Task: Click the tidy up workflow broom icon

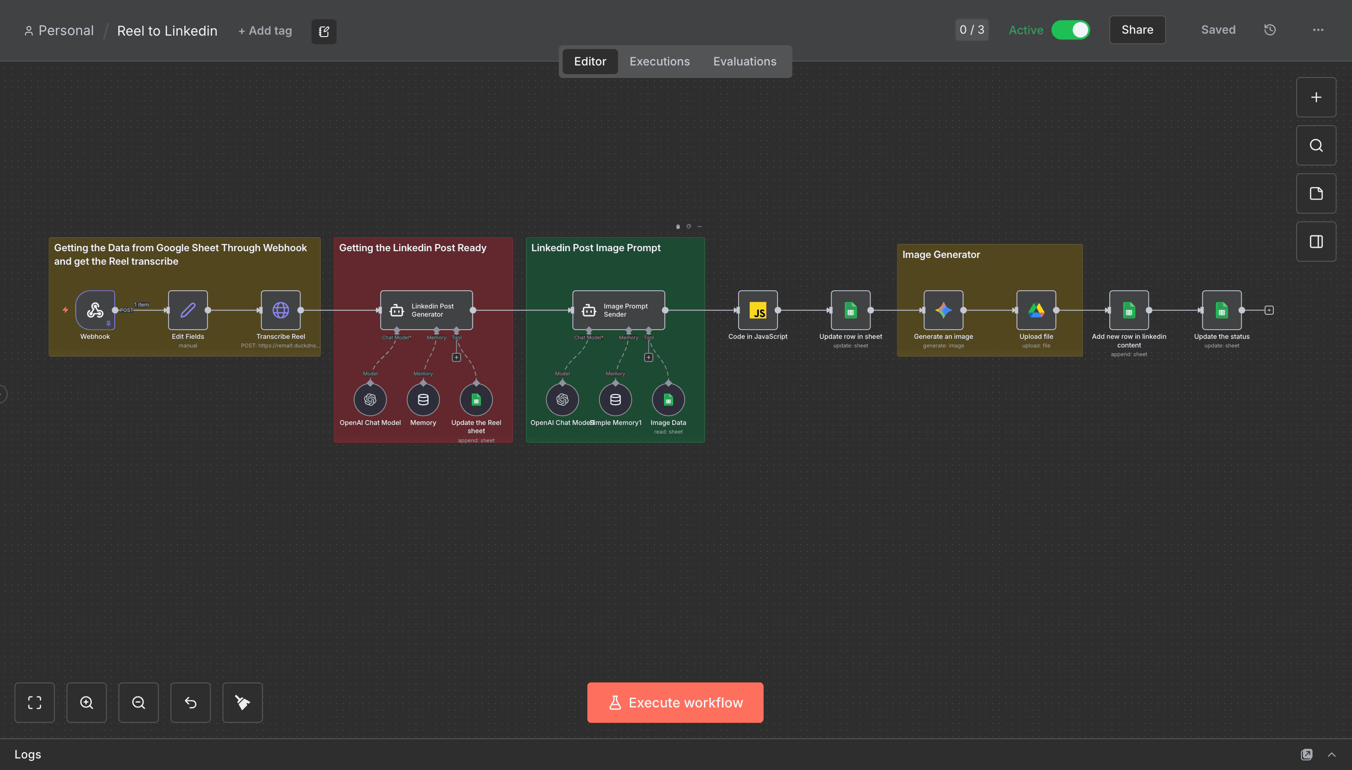Action: [x=242, y=702]
